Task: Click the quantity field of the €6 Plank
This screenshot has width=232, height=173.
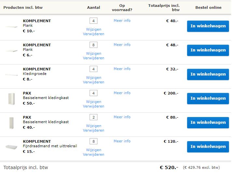Action: (94, 45)
